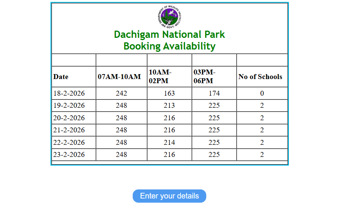The image size is (345, 214).
Task: Select the 214 value for 22-2-2026
Action: click(169, 143)
